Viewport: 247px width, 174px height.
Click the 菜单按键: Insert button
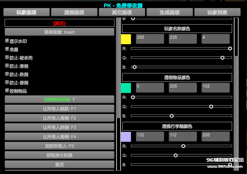click(x=59, y=32)
